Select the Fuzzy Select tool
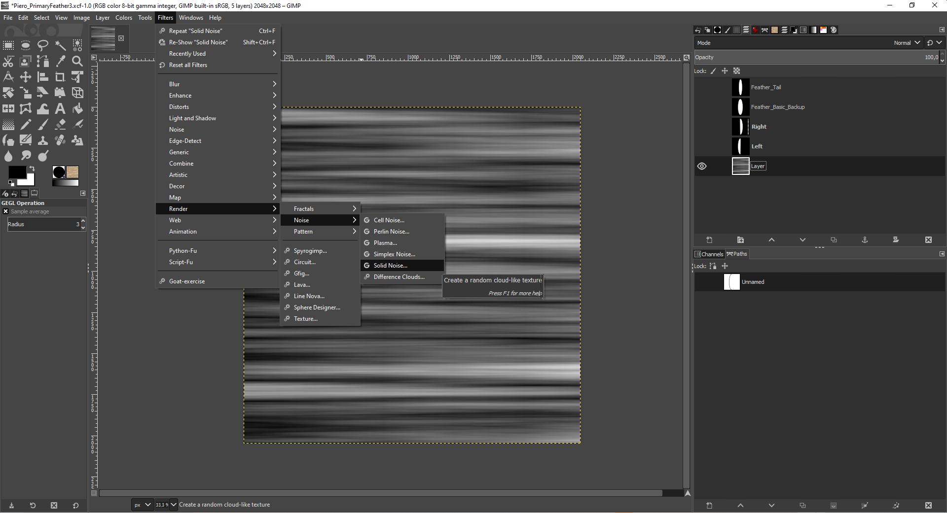 pos(60,45)
